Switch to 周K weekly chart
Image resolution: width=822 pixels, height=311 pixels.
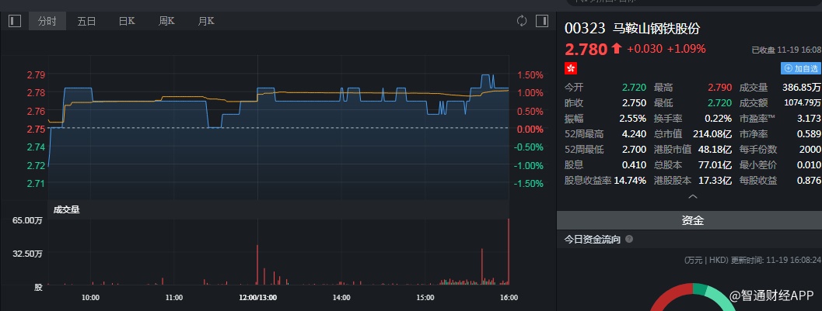pyautogui.click(x=167, y=21)
